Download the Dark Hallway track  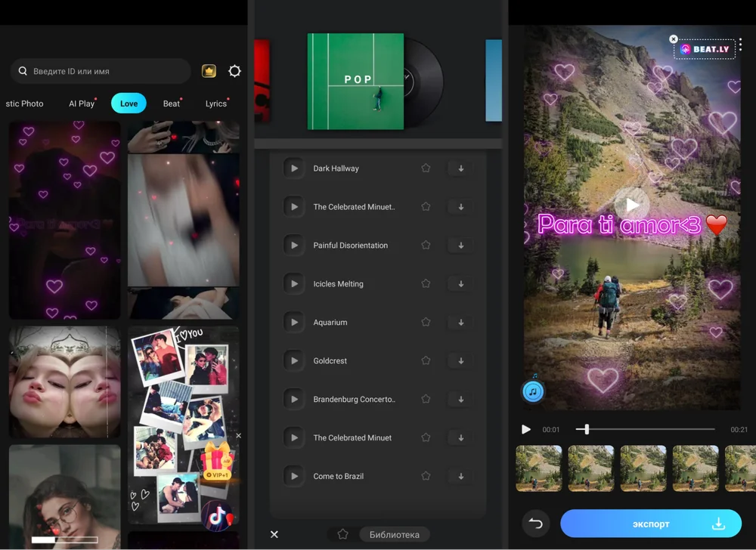click(460, 168)
